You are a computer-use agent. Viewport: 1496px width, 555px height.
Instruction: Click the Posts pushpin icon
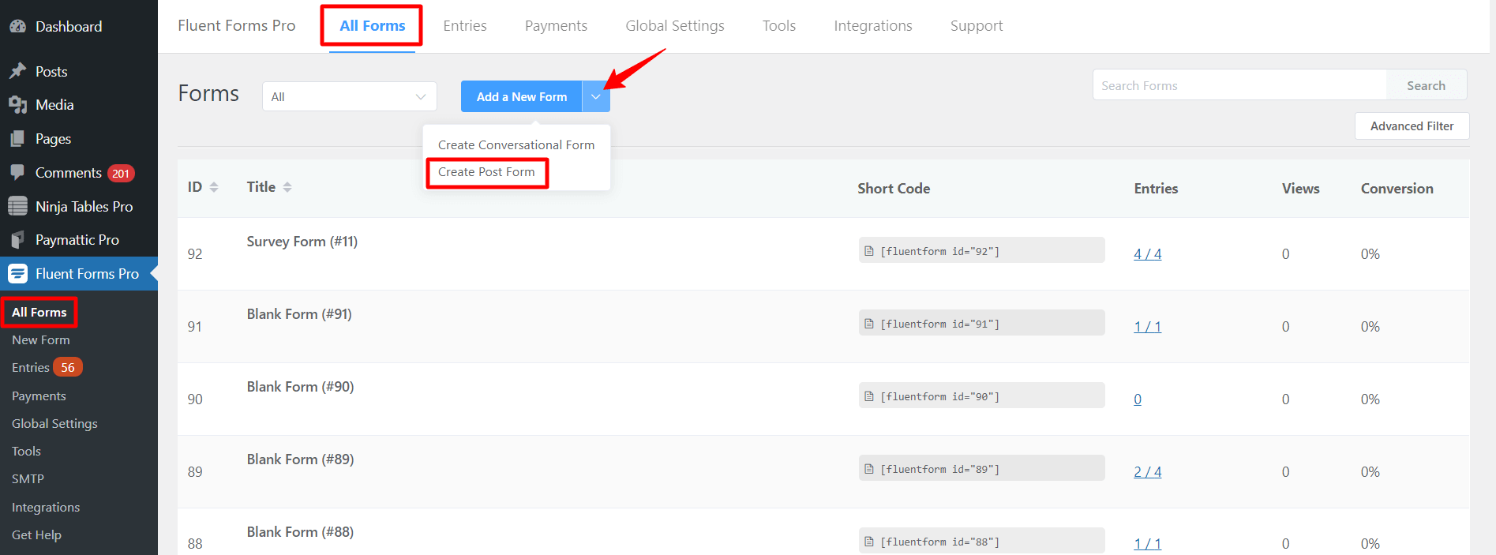click(17, 71)
